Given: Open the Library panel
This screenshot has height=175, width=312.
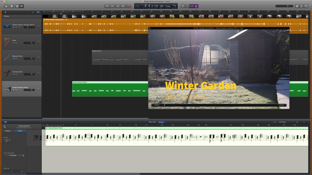Looking at the screenshot, I should point(6,6).
